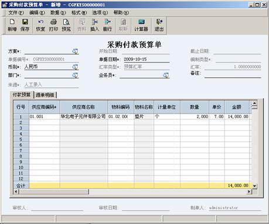Click grid horizontal scrollbar left arrow
The height and width of the screenshot is (224, 269).
click(16, 192)
